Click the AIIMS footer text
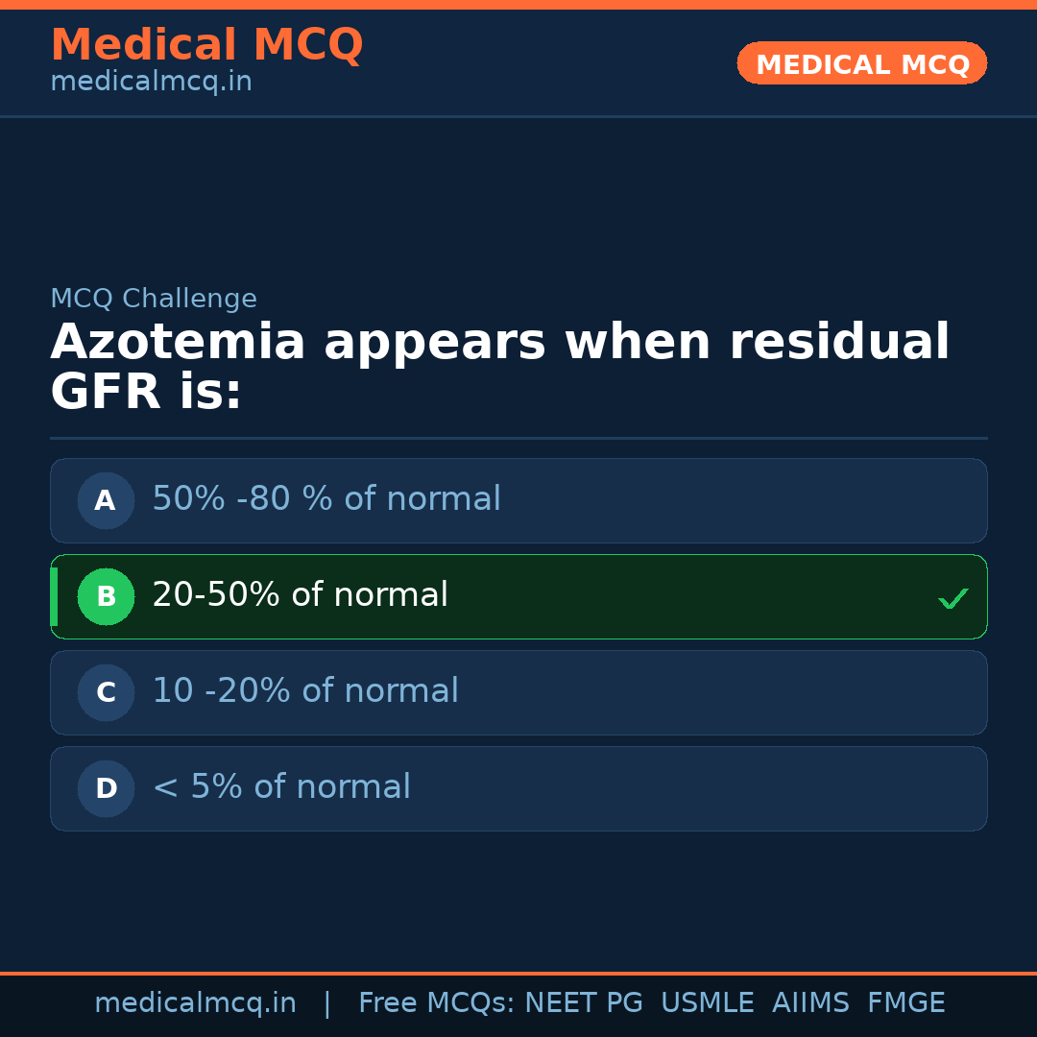Image resolution: width=1037 pixels, height=1037 pixels. pyautogui.click(x=810, y=1003)
